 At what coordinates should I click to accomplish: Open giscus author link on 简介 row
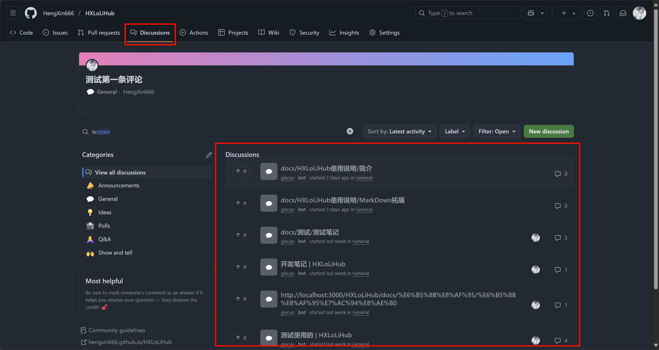coord(287,178)
